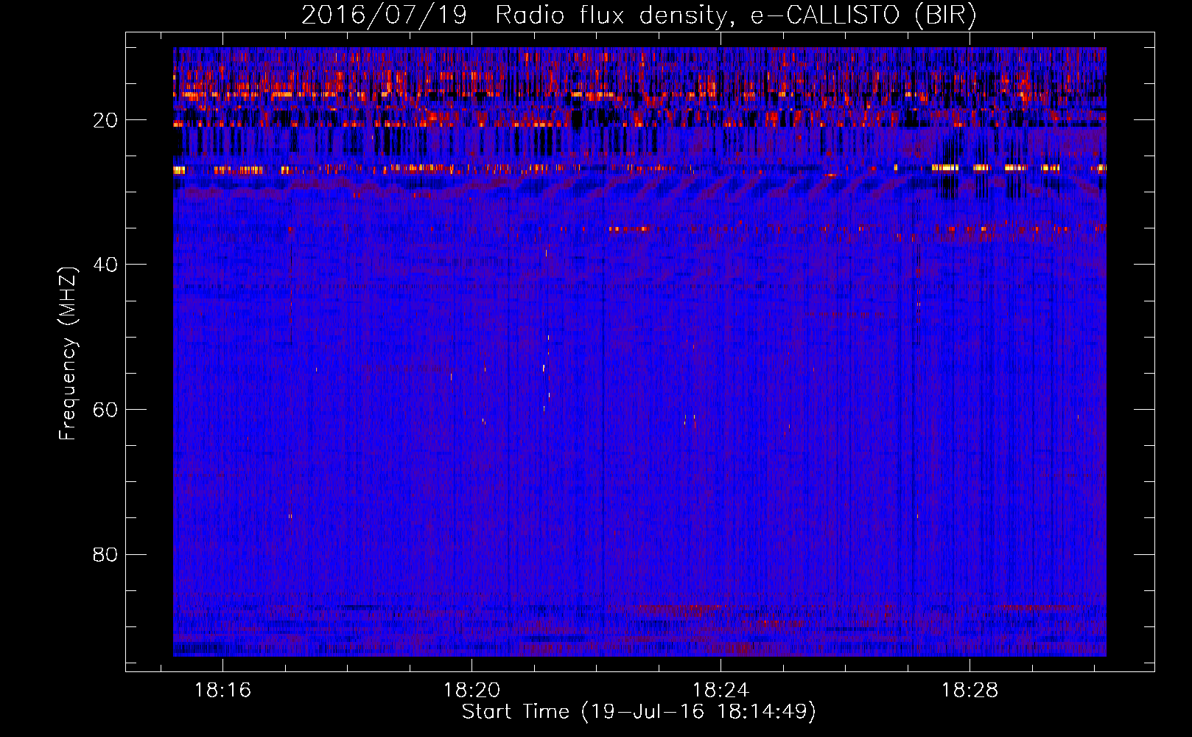Click the 18:20 time tick label

[x=471, y=691]
